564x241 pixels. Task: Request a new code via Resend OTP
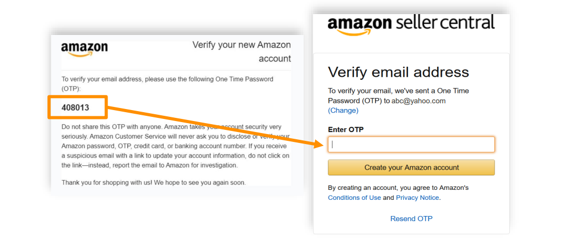tap(411, 219)
